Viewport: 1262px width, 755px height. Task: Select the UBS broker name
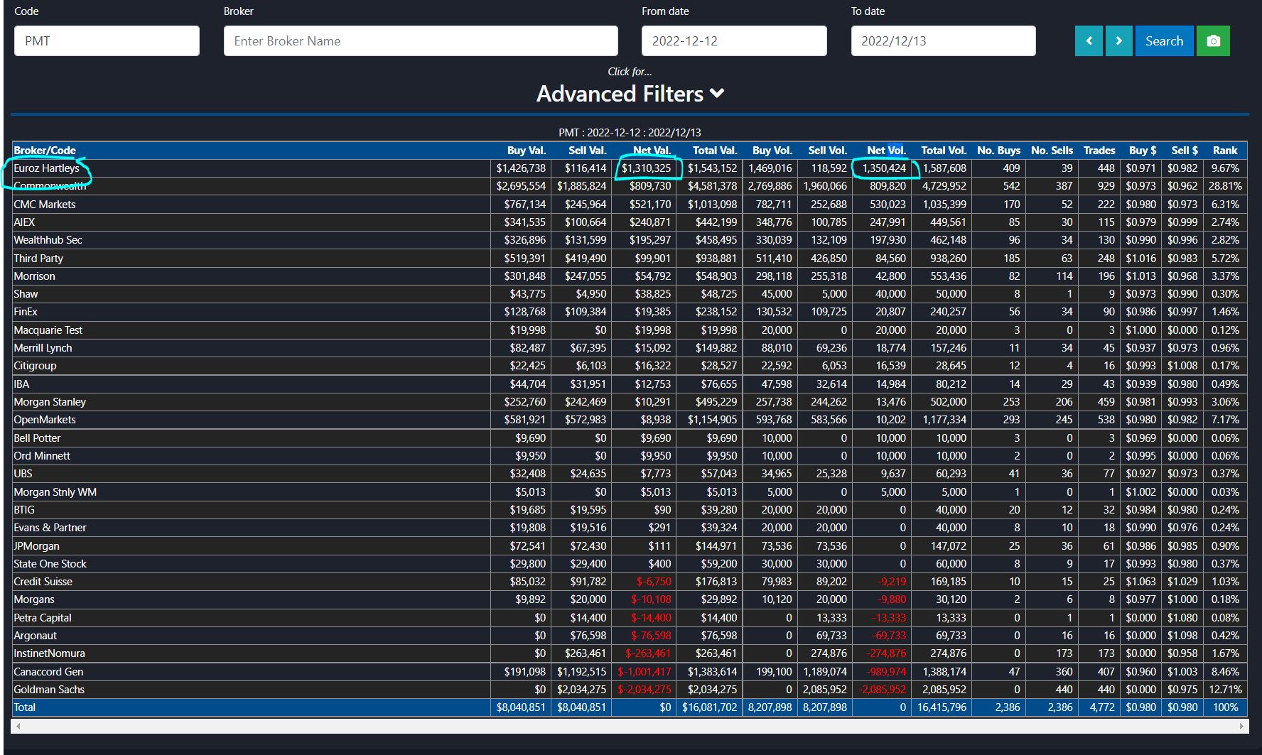(x=23, y=474)
